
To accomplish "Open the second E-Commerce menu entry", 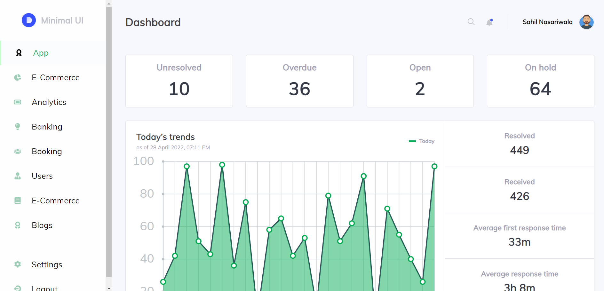I will pos(55,201).
